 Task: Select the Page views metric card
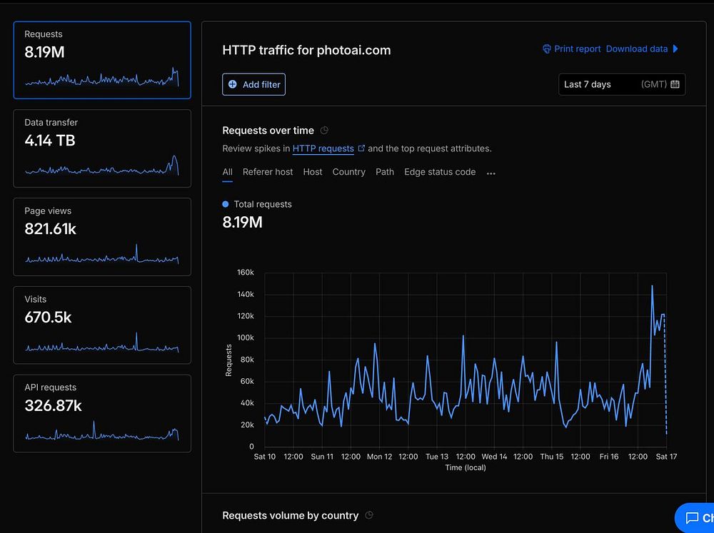pos(102,236)
